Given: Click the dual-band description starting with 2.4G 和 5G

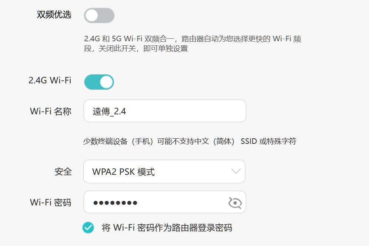Looking at the screenshot, I should (192, 39).
